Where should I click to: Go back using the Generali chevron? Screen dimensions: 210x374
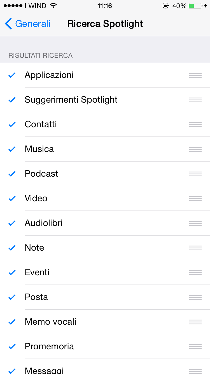point(9,24)
